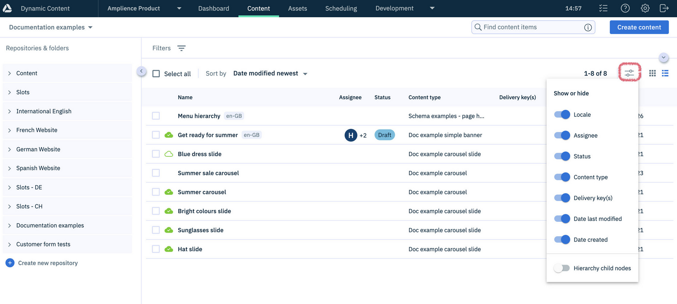The height and width of the screenshot is (304, 677).
Task: Click the Create content button
Action: (x=639, y=27)
